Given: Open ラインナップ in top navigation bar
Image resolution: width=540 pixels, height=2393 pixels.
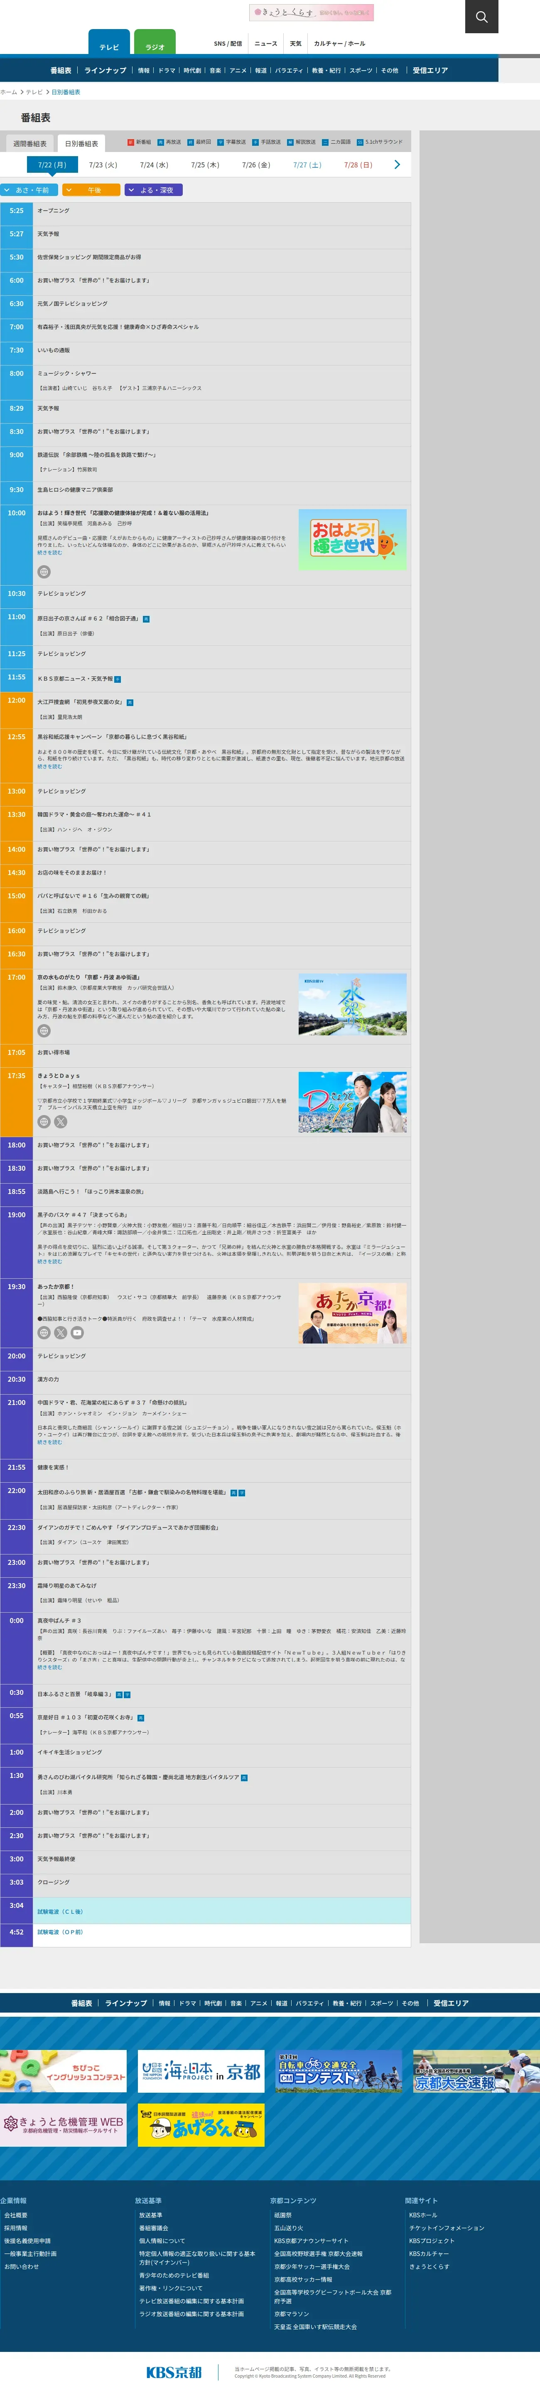Looking at the screenshot, I should 105,71.
